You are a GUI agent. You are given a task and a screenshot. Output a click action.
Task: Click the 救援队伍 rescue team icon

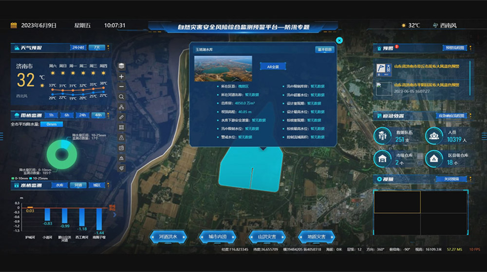point(382,136)
